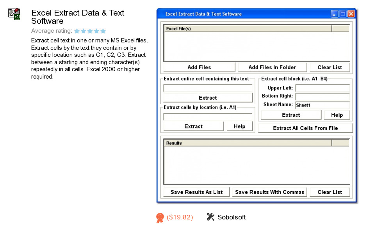
Task: Click the orange award ribbon icon
Action: point(160,218)
